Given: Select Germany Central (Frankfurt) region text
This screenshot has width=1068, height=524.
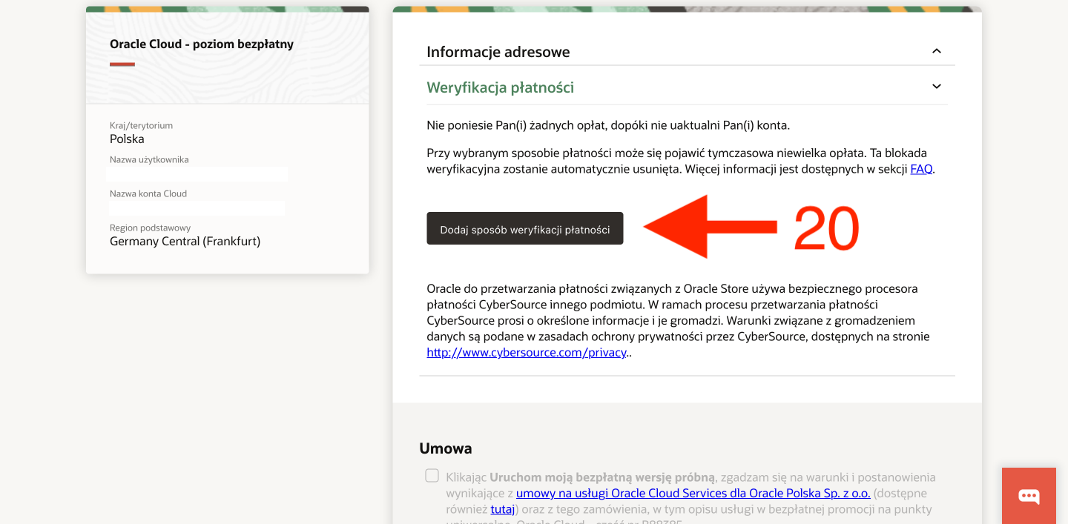Looking at the screenshot, I should click(x=185, y=242).
